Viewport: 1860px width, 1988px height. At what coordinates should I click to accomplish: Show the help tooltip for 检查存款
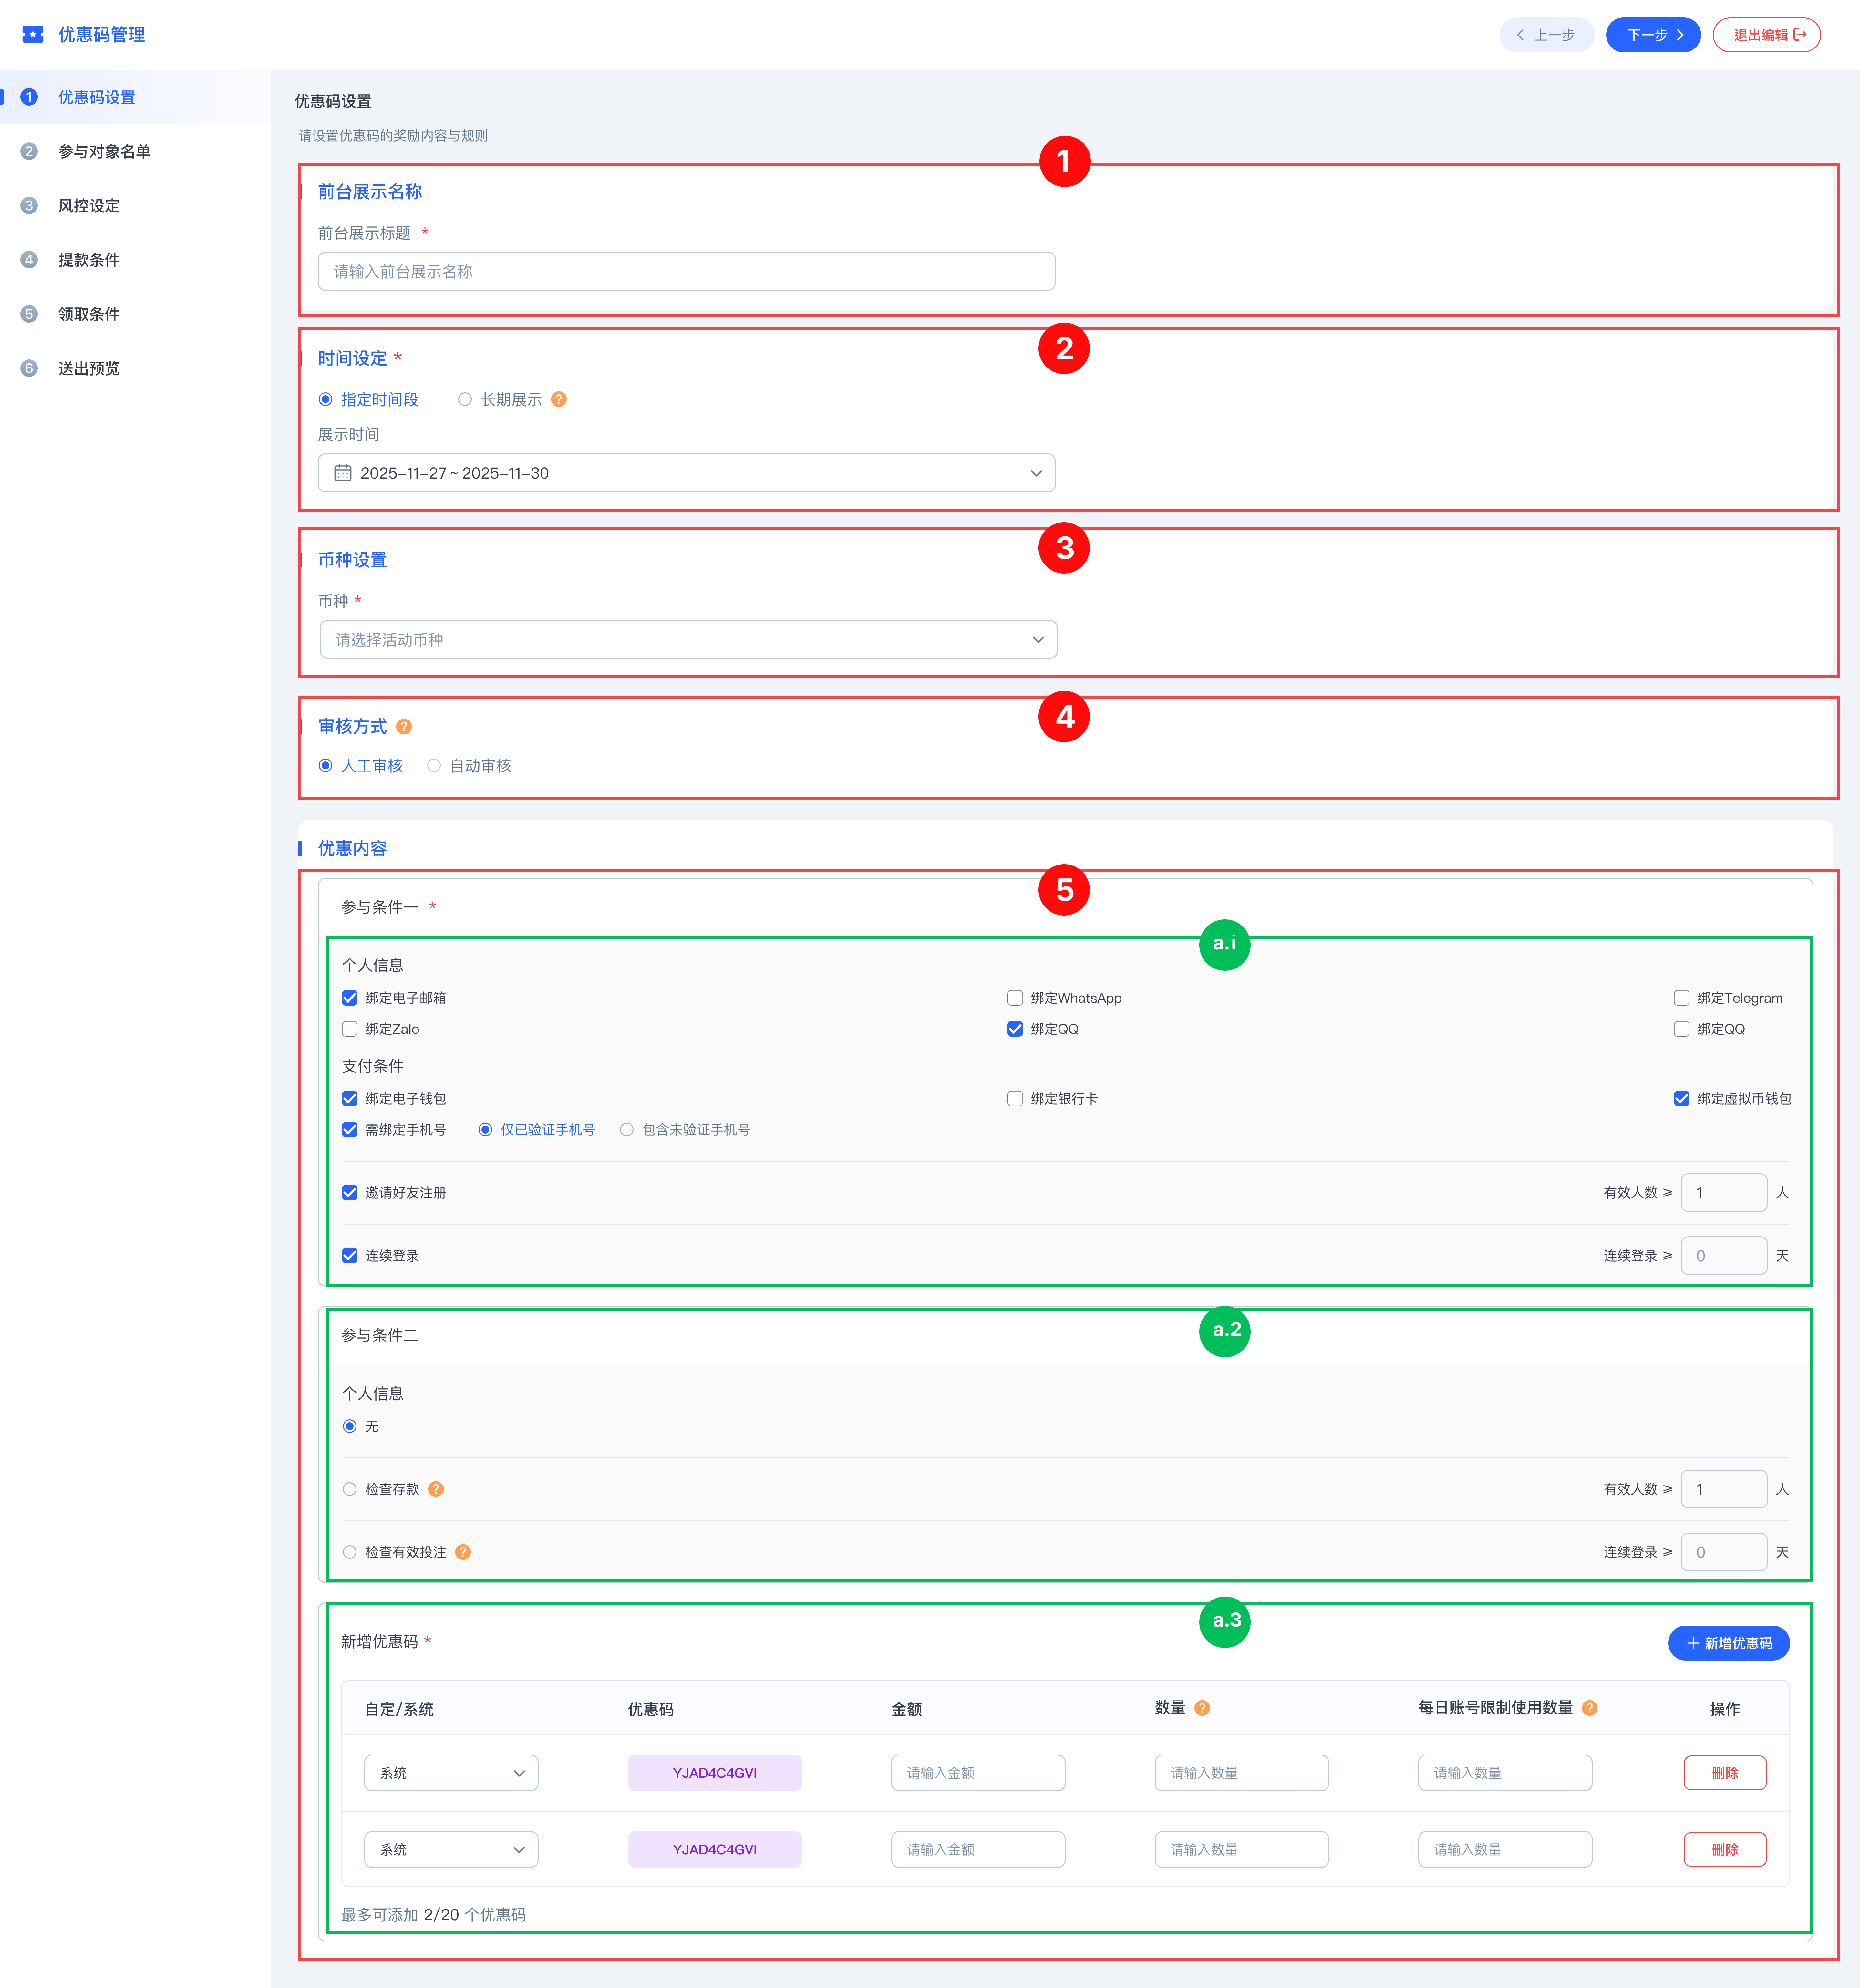[436, 1489]
